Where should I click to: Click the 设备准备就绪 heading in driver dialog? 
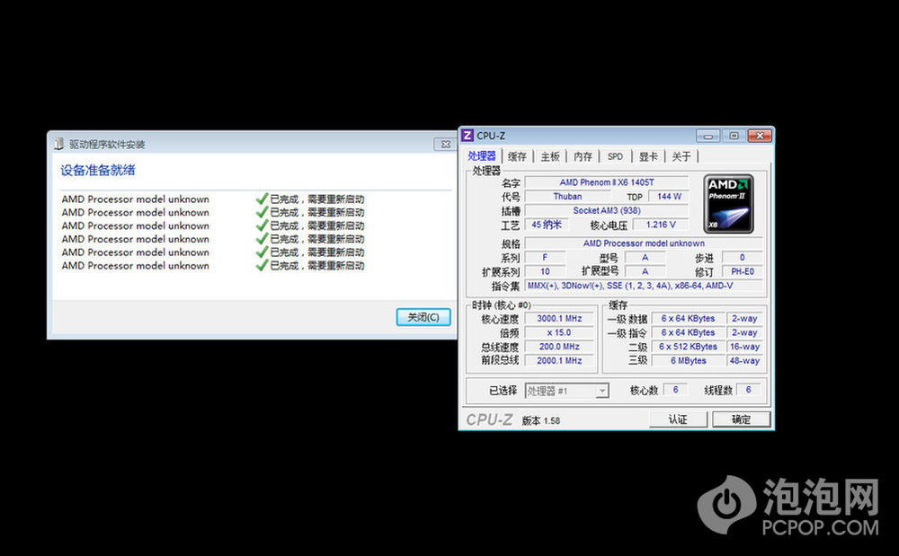[98, 170]
